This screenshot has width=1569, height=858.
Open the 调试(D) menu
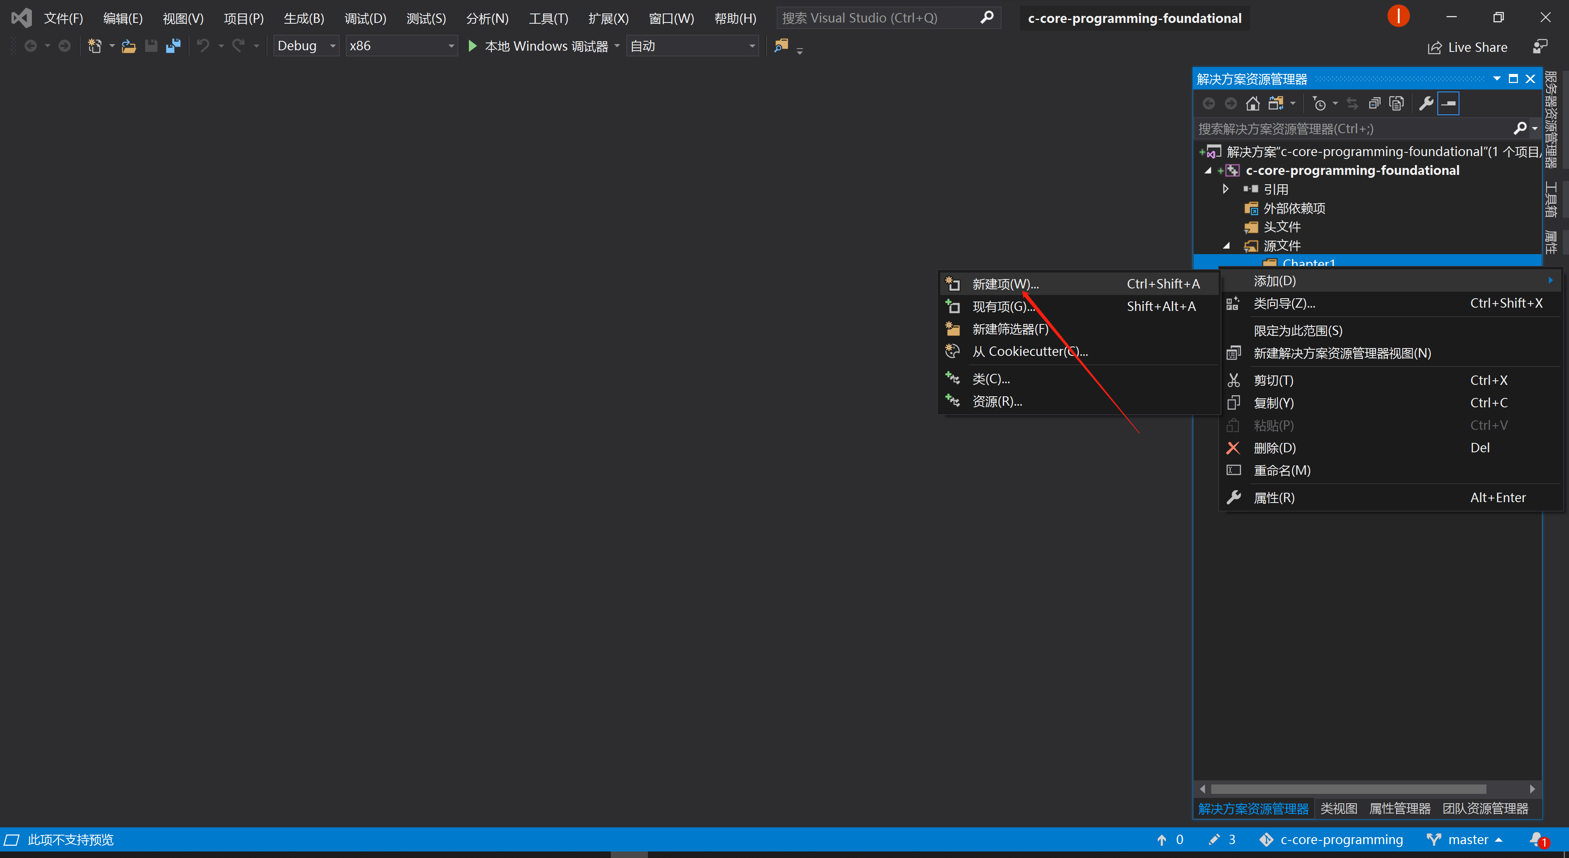[365, 18]
